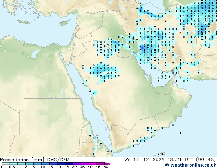Pick the 10–15 mm blue legend swatch
This screenshot has width=217, height=168.
(46, 164)
